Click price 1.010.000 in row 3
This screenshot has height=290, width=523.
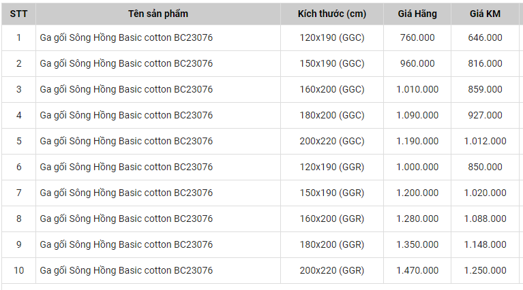click(x=417, y=90)
